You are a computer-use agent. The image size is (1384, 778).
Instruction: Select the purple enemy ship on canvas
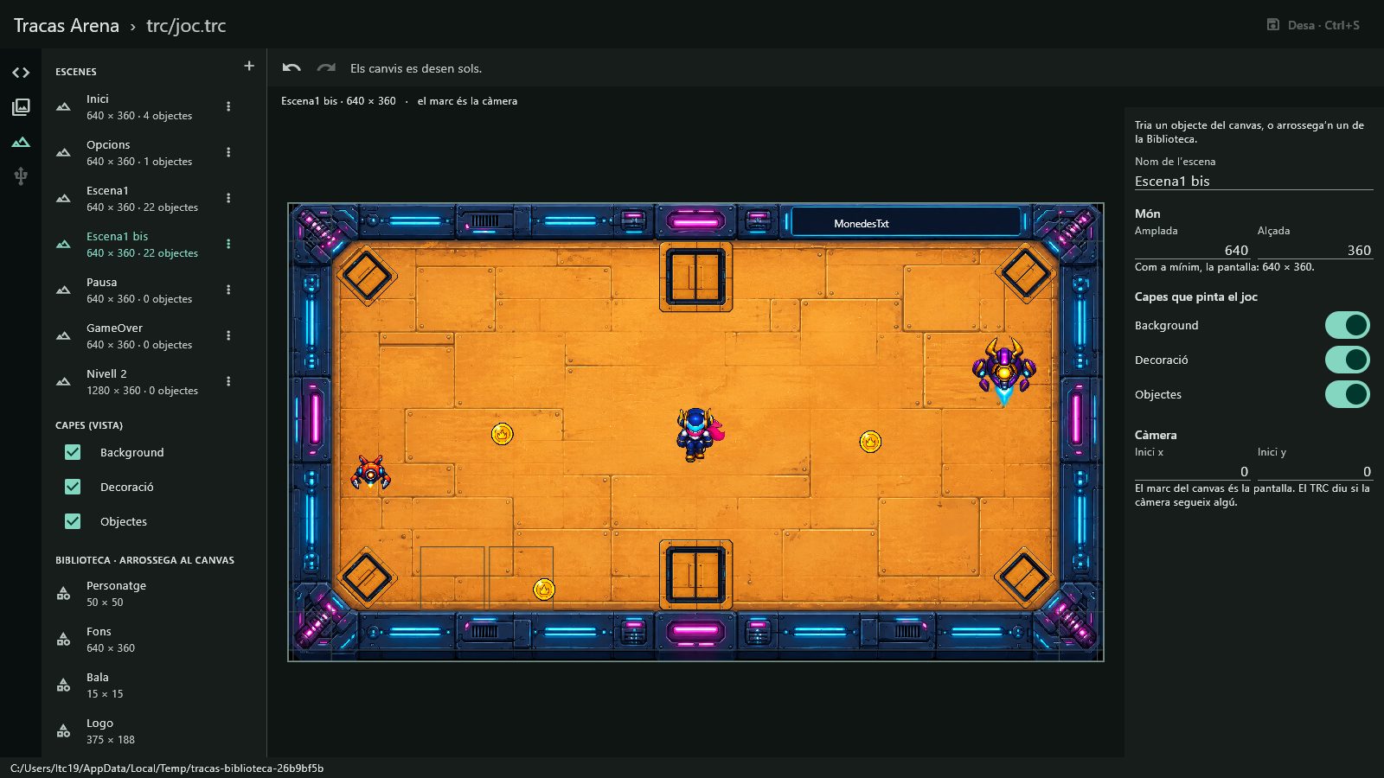click(1004, 371)
